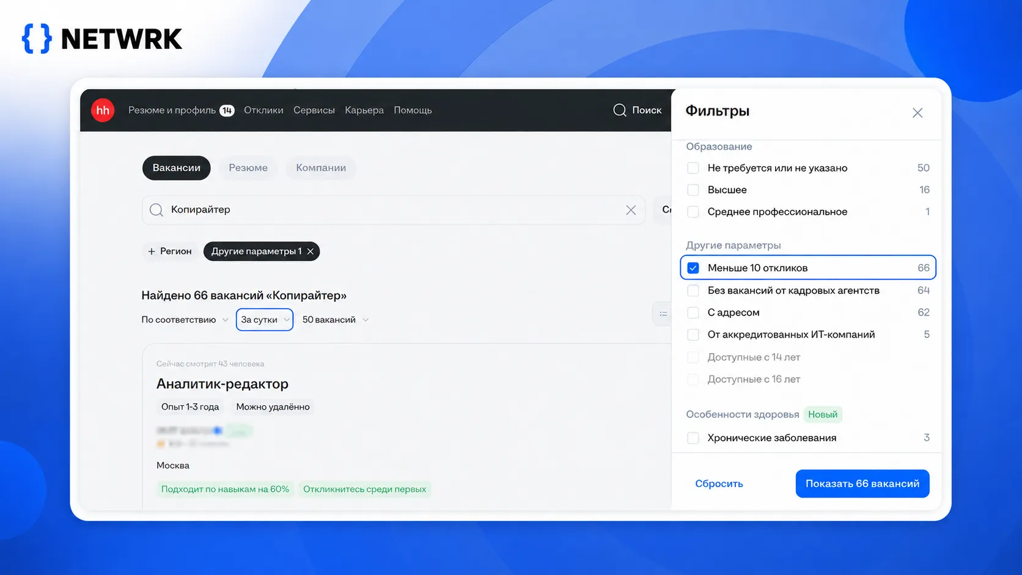Click the NETWRK logo

(x=102, y=39)
